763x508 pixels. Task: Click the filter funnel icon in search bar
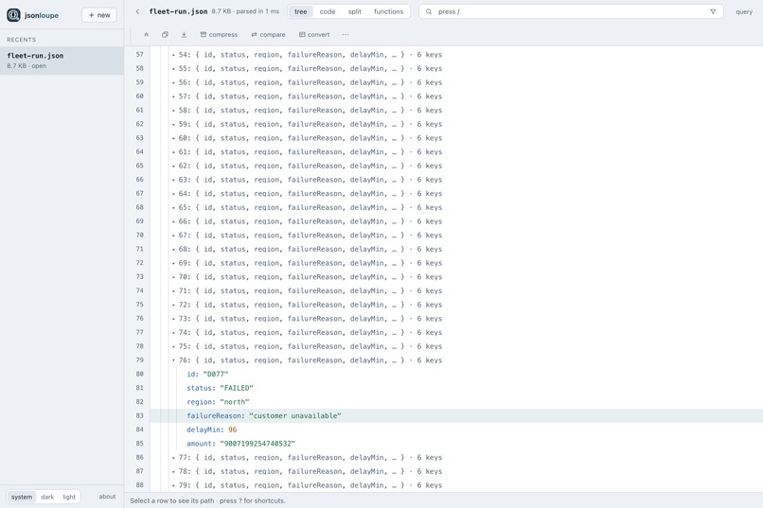pos(713,11)
